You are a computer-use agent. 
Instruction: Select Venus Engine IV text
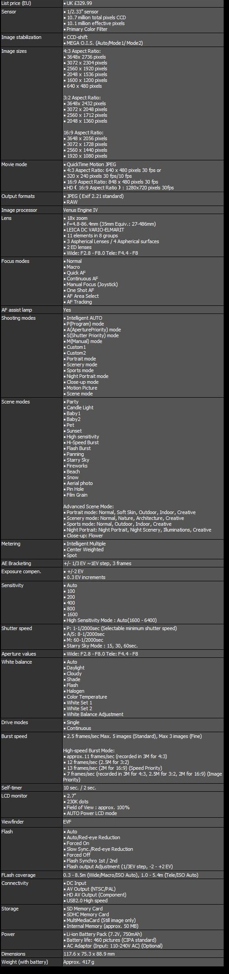coord(81,210)
